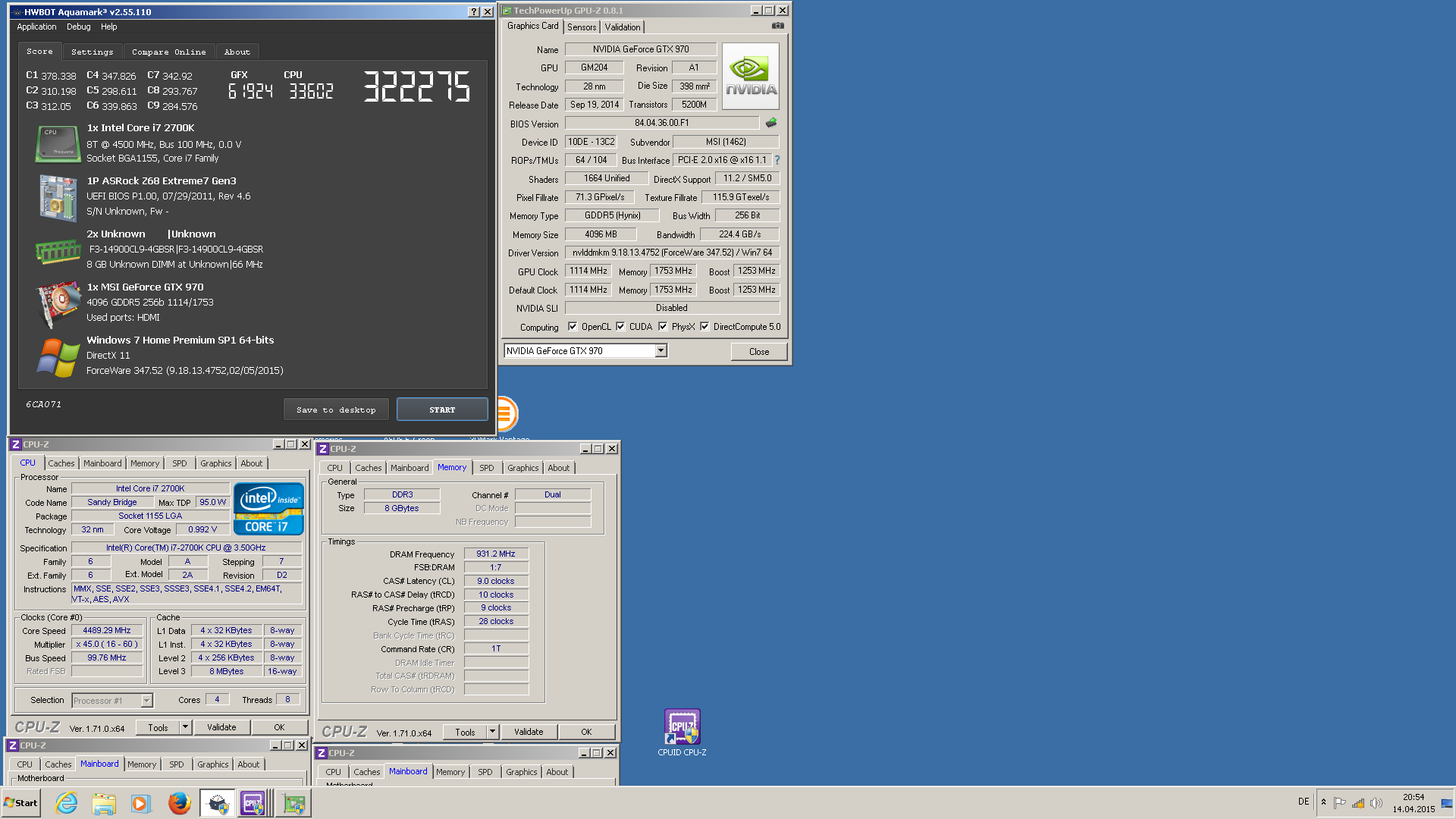Click the NVIDIA logo in GPU-Z
The image size is (1456, 819).
click(751, 77)
